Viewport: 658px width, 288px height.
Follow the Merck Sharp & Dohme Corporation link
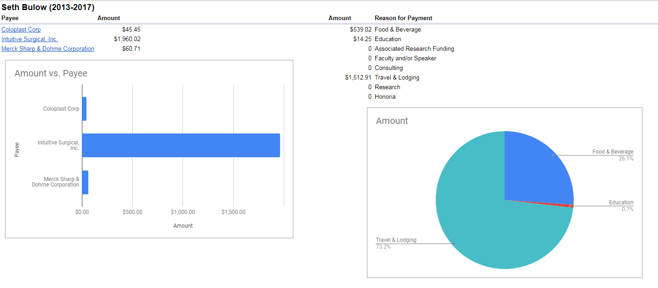(x=48, y=49)
